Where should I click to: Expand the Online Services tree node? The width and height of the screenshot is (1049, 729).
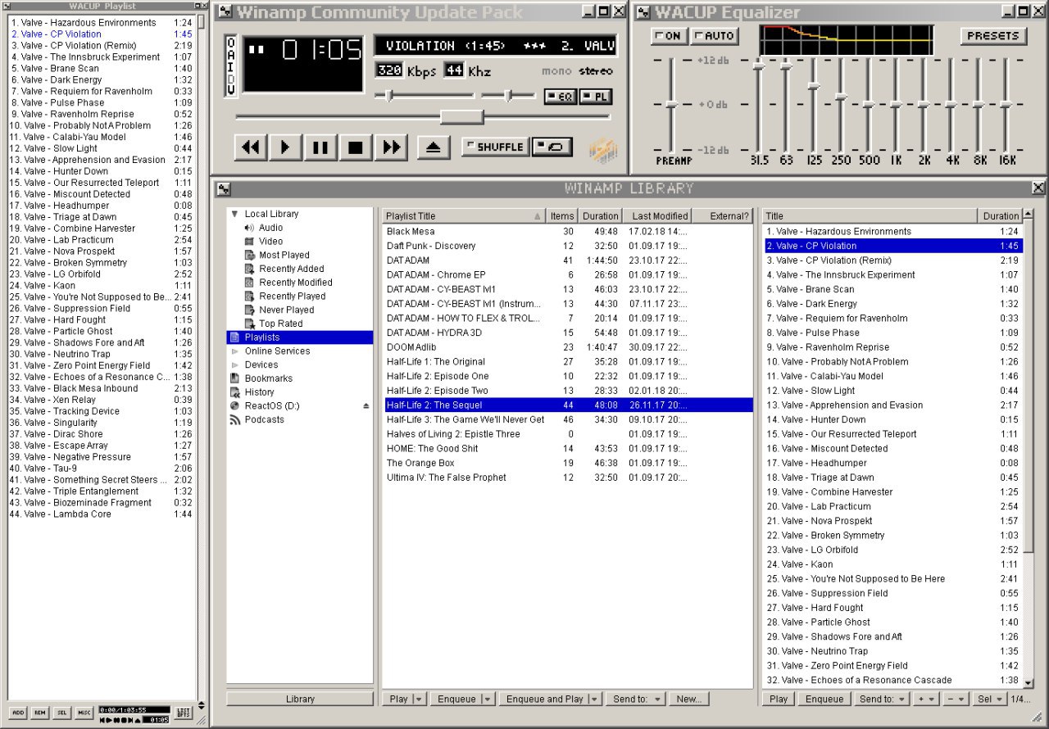pos(235,351)
